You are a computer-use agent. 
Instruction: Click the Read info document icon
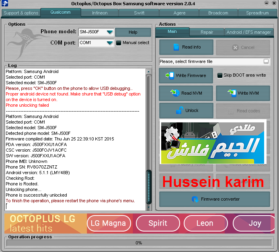[176, 47]
